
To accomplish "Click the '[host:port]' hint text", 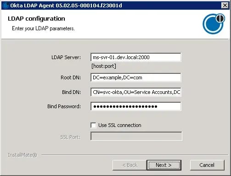I will pyautogui.click(x=104, y=66).
